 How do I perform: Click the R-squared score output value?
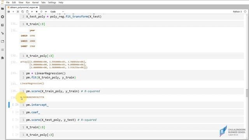[x=32, y=97]
